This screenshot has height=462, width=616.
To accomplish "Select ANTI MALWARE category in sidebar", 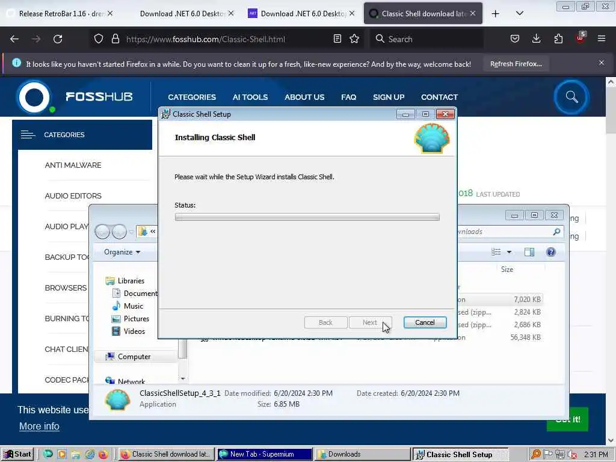I will (73, 165).
